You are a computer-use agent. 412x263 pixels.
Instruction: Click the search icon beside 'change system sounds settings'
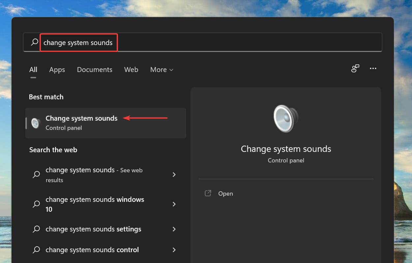pyautogui.click(x=36, y=229)
